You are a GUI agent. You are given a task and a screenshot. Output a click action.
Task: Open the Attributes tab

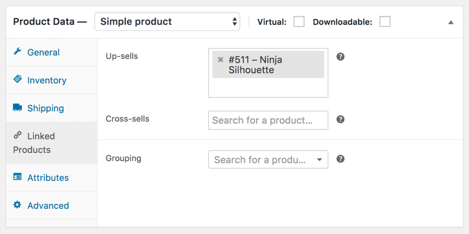[48, 177]
